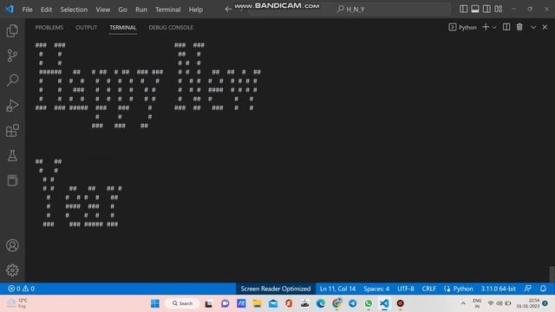This screenshot has height=312, width=555.
Task: Toggle the primary side bar layout icon
Action: (463, 10)
